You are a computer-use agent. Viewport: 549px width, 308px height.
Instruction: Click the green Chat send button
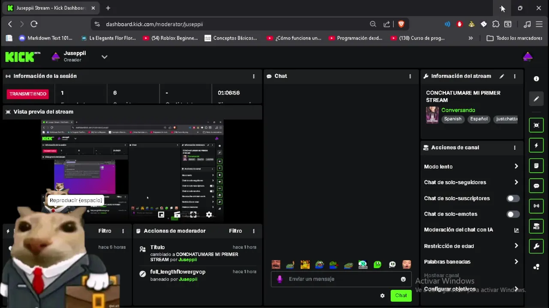tap(401, 296)
